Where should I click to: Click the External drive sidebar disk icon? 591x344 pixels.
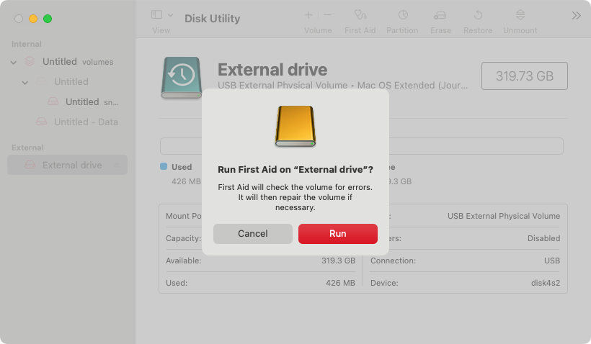pos(30,165)
